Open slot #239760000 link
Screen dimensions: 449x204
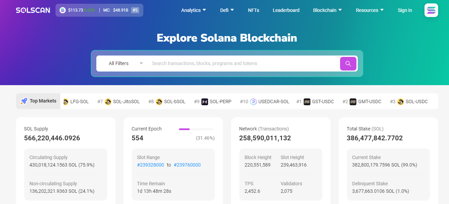tap(187, 165)
